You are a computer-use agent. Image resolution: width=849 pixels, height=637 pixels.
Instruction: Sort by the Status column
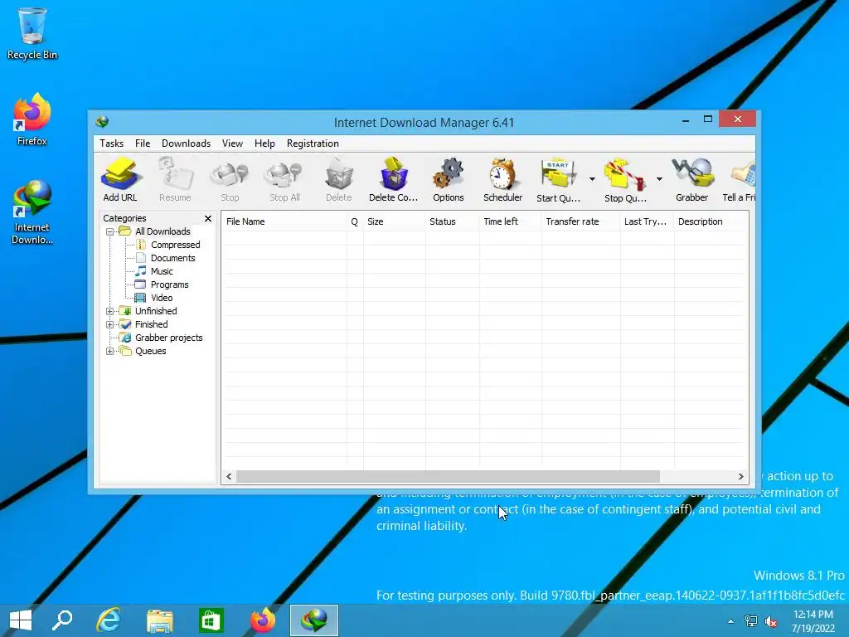pos(452,221)
